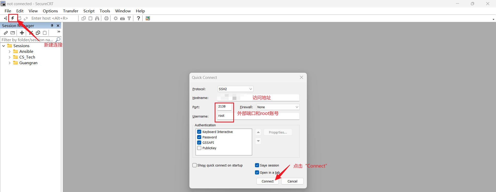Viewport: 496px width, 192px height.
Task: Close the Quick Connect dialog
Action: point(301,77)
